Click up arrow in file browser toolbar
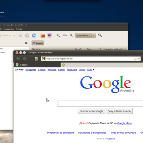Image resolution: width=143 pixels, height=143 pixels. [20, 35]
